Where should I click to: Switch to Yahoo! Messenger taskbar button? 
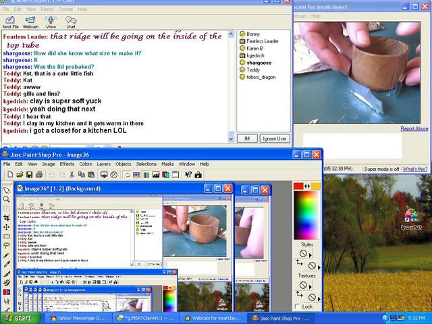coord(78,318)
